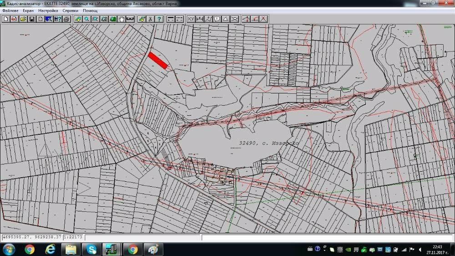Click the Save diskette toolbar icon
Image resolution: width=455 pixels, height=256 pixels.
pos(32,19)
